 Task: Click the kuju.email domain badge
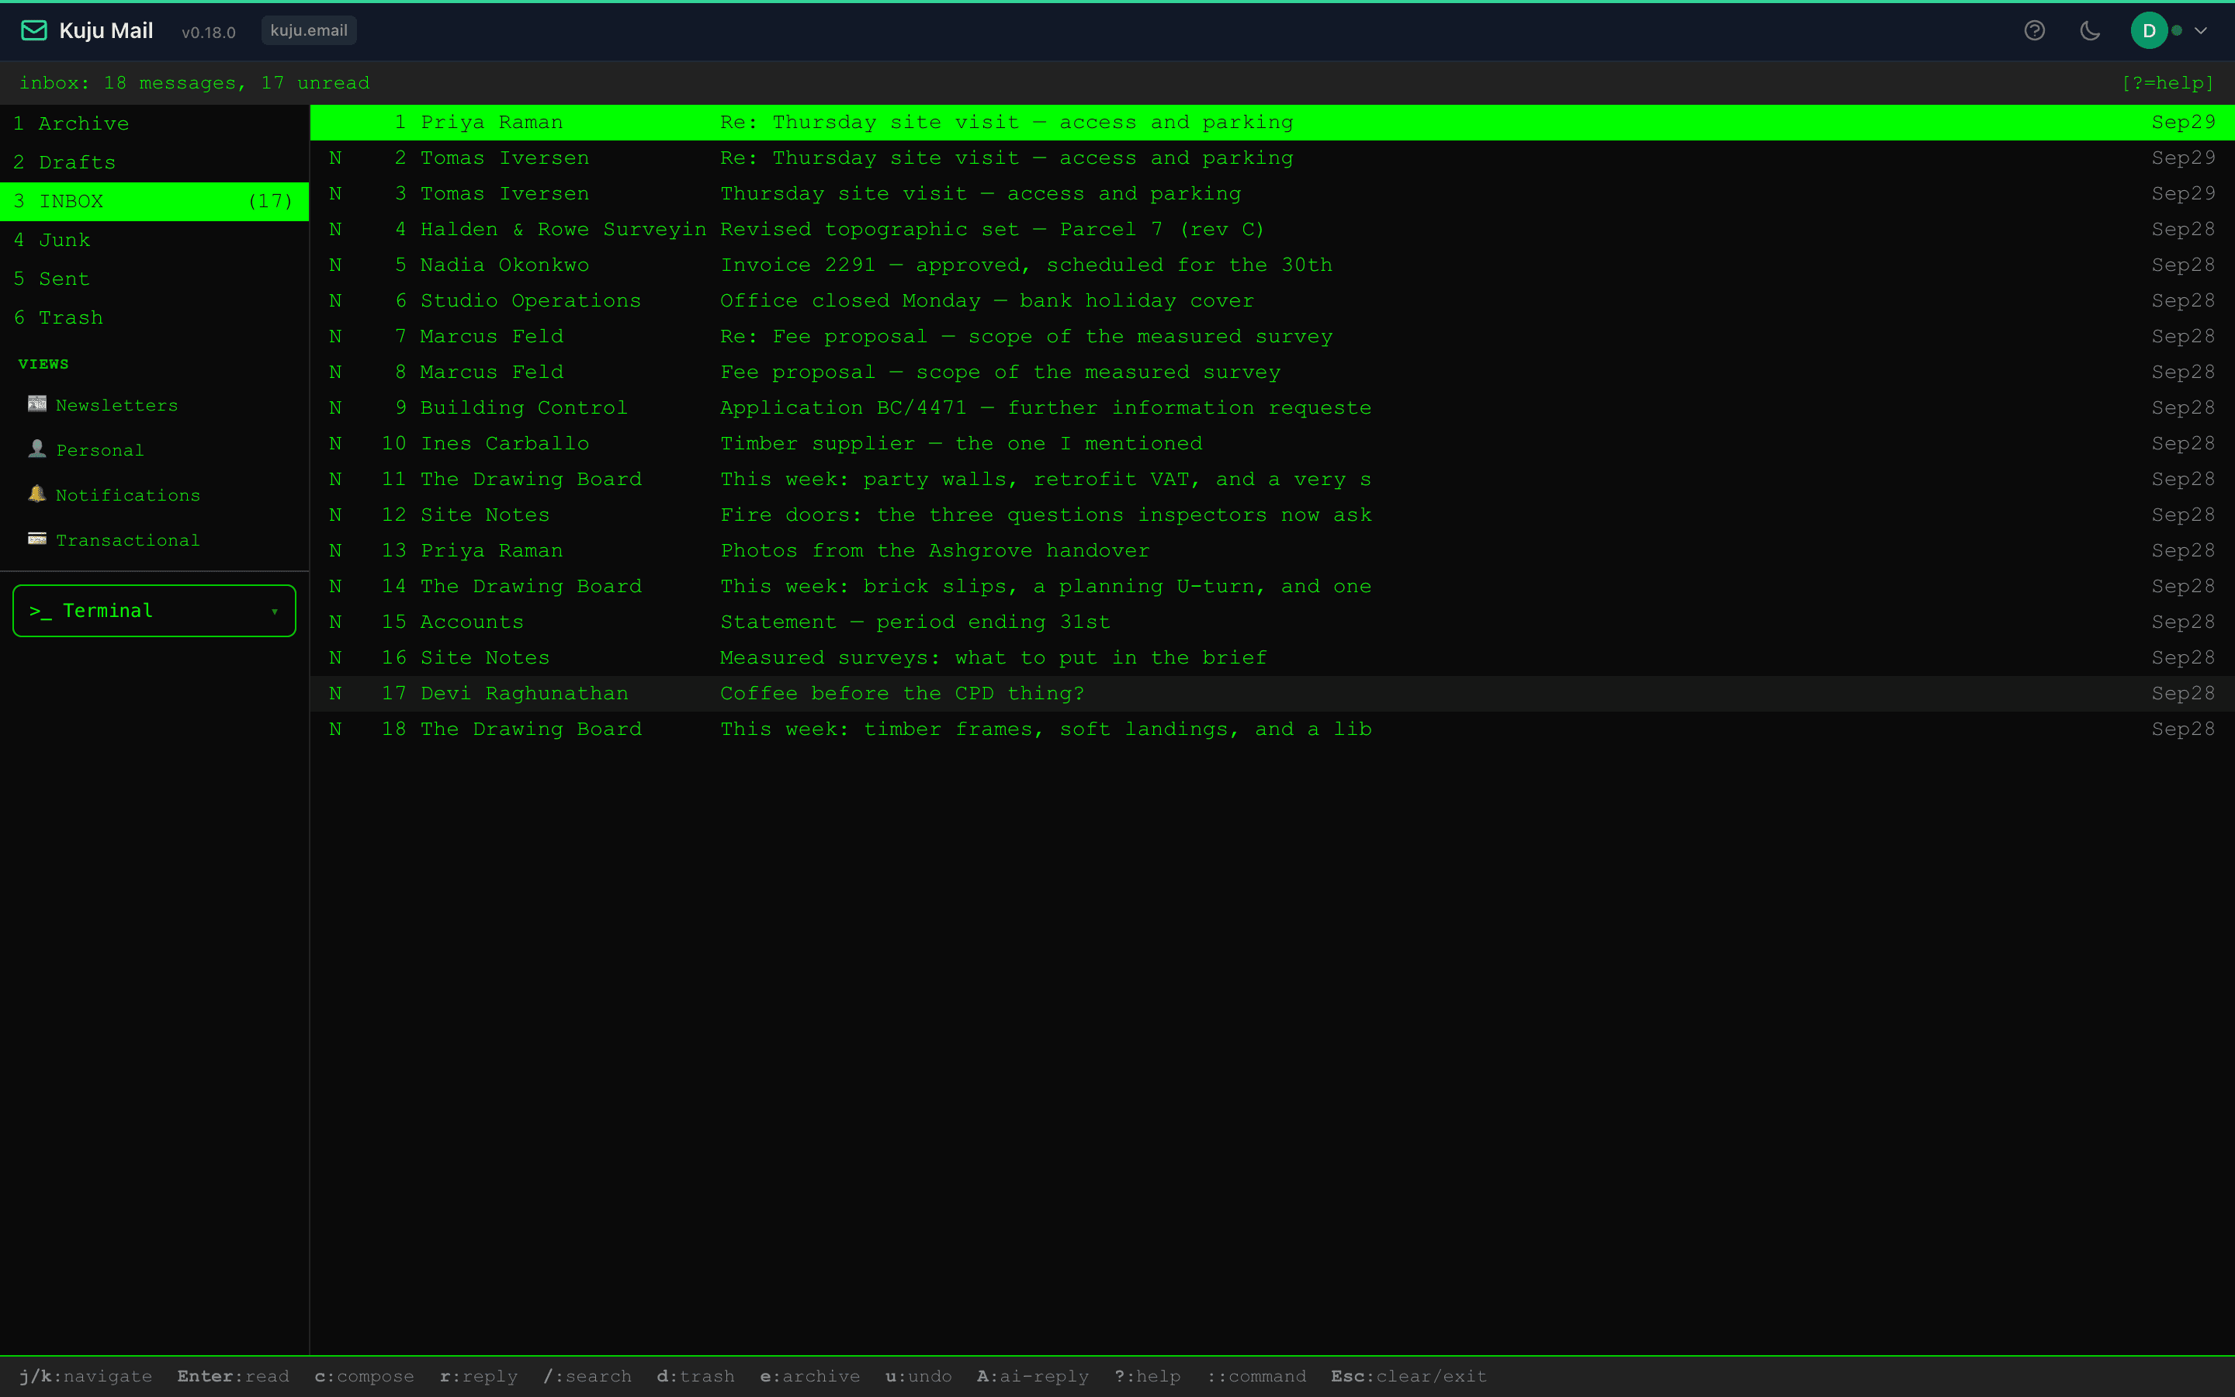(x=308, y=30)
